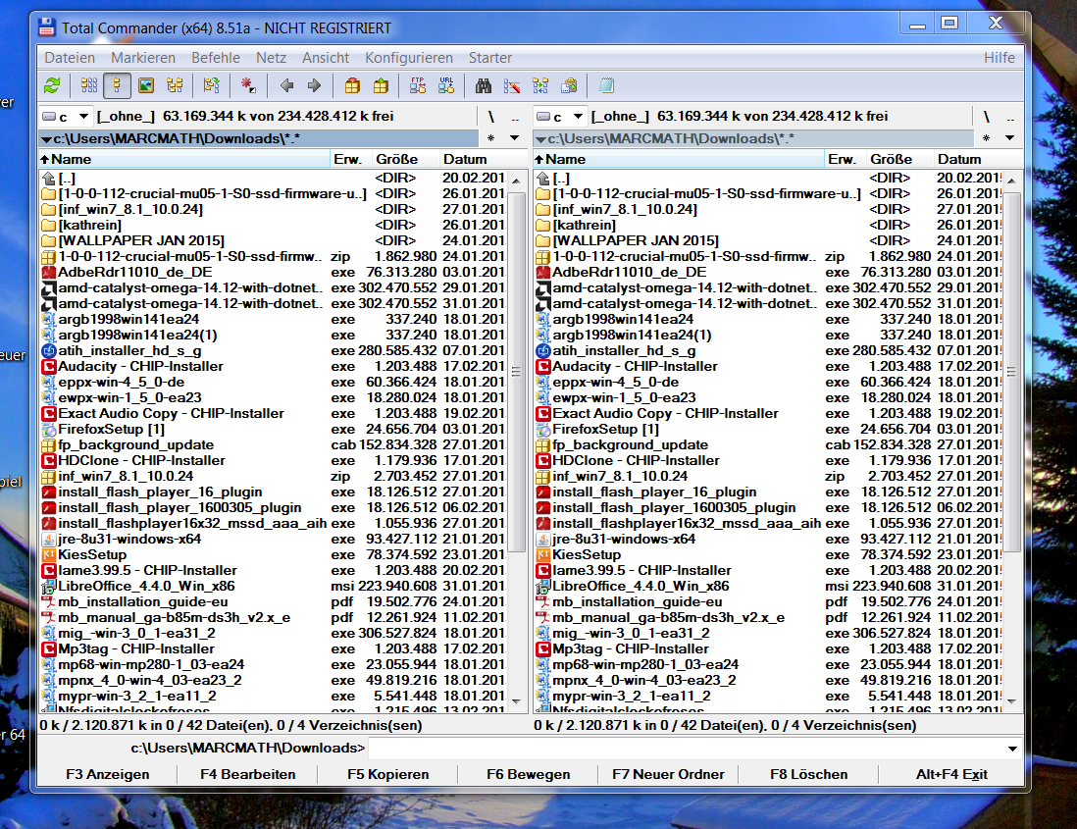Open the URL new FTP connection icon

pos(446,86)
